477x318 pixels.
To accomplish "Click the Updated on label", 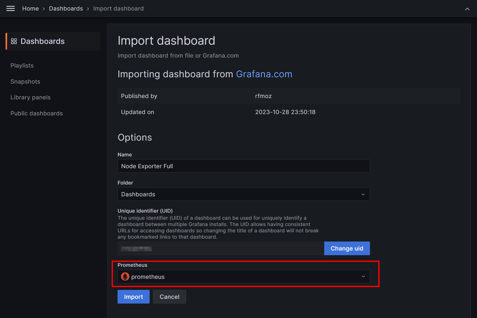I will [138, 112].
